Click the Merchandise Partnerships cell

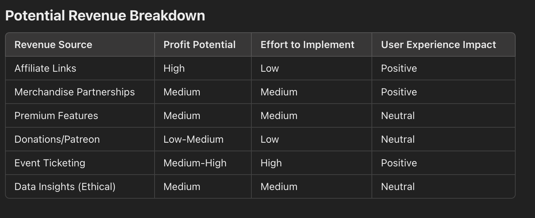coord(75,92)
